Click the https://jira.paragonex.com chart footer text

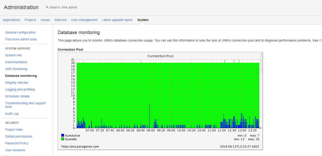pos(80,147)
